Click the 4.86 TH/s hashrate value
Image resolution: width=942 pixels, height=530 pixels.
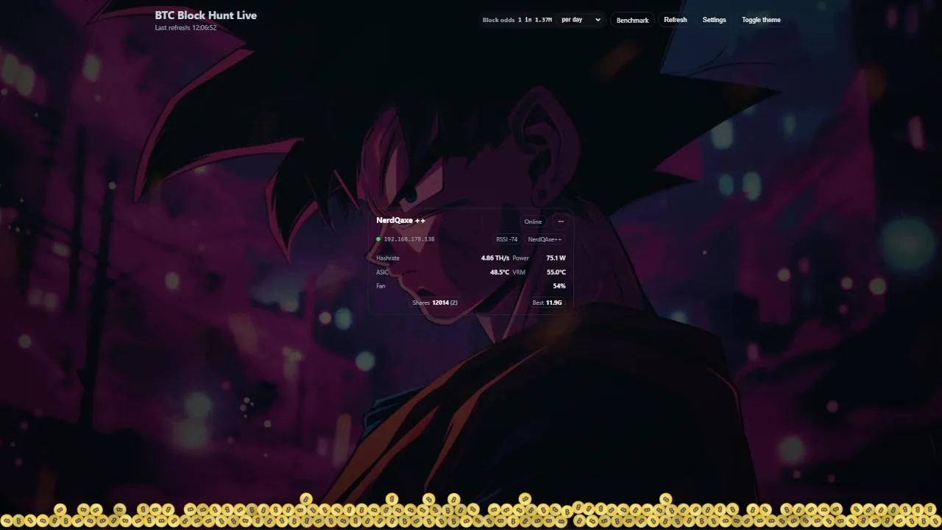coord(495,258)
